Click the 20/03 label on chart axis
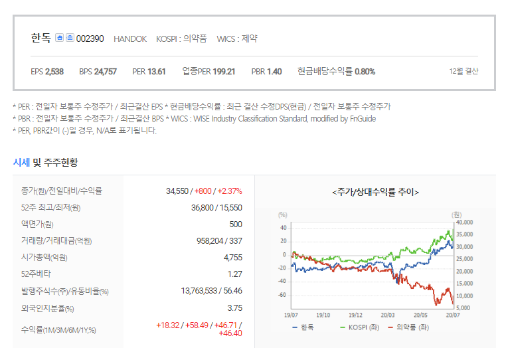Screen dimensions: 508x348 (x=388, y=315)
